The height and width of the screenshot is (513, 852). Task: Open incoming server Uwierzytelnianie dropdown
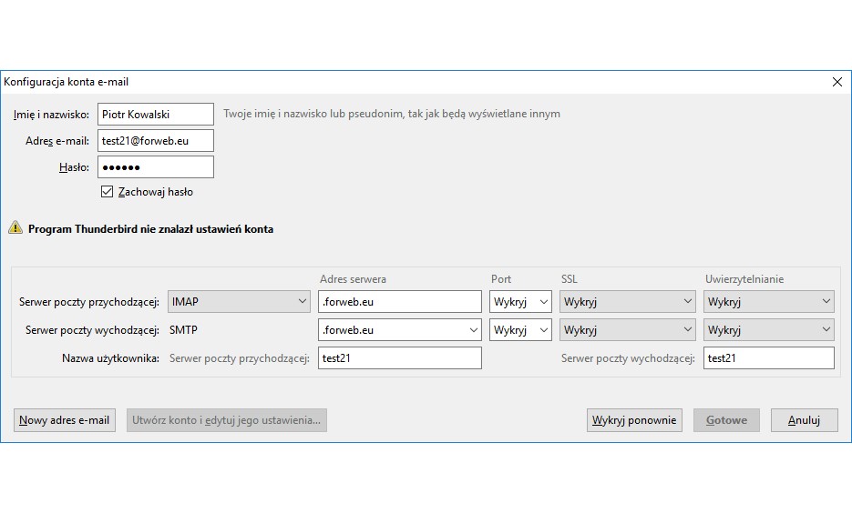coord(768,301)
